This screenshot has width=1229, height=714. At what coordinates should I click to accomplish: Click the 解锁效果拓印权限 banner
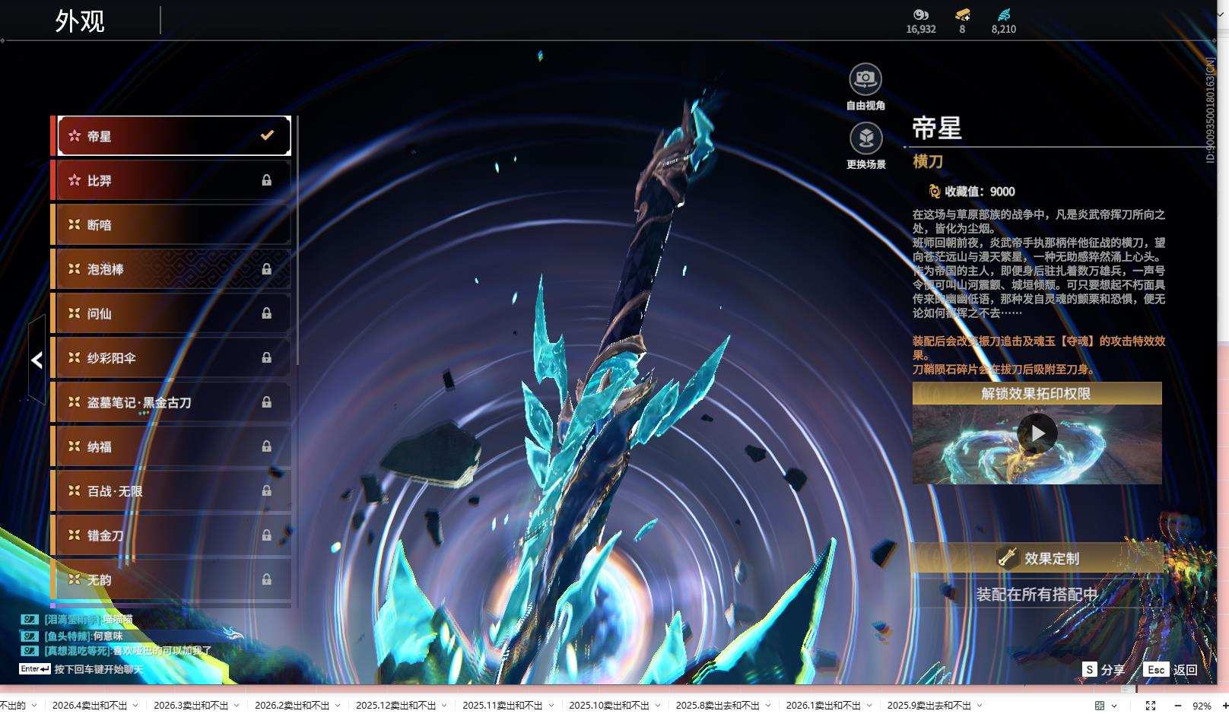(1037, 393)
